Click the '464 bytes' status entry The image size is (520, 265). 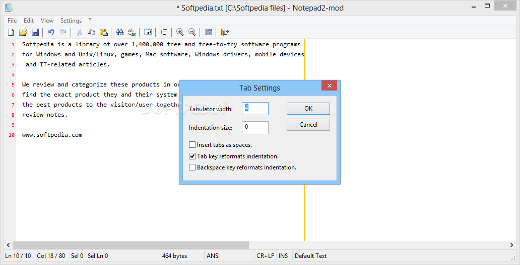[x=174, y=256]
